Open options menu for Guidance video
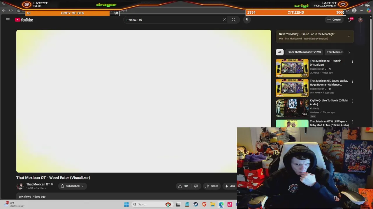373x209 pixels. pos(352,81)
